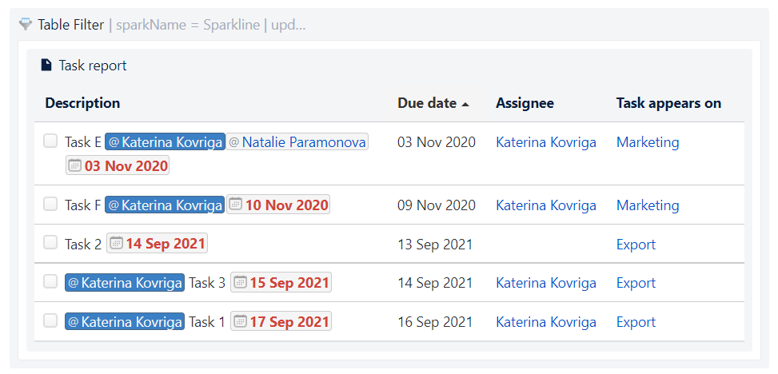Open the Marketing link for Task E
Screen dimensions: 778x374
[648, 142]
